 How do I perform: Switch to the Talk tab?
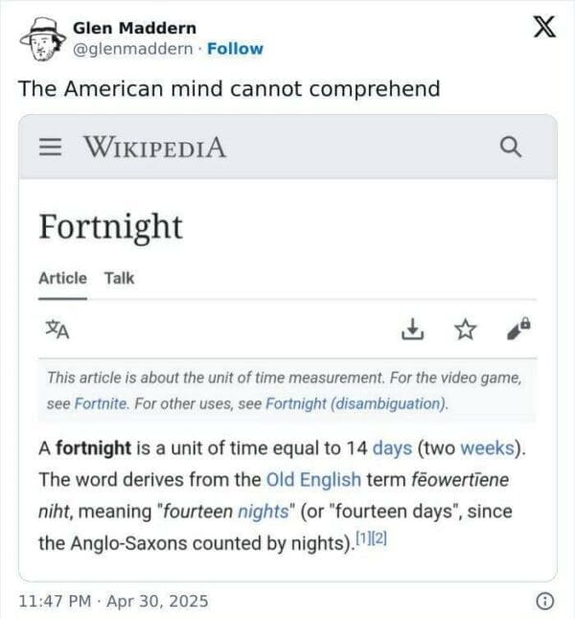(x=120, y=278)
